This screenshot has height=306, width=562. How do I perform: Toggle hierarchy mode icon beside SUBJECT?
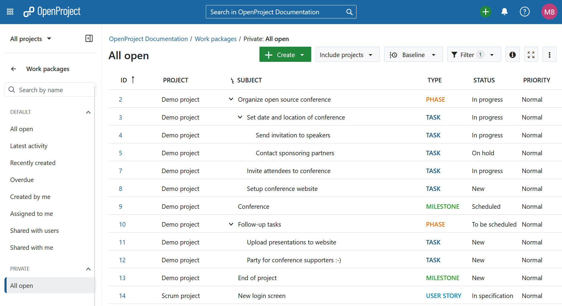click(232, 81)
